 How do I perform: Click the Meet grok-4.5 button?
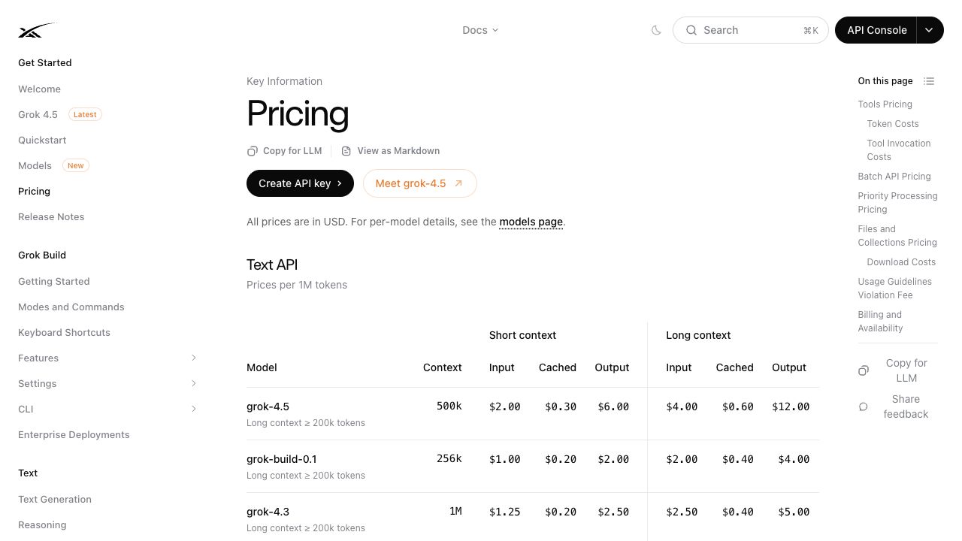[x=419, y=183]
